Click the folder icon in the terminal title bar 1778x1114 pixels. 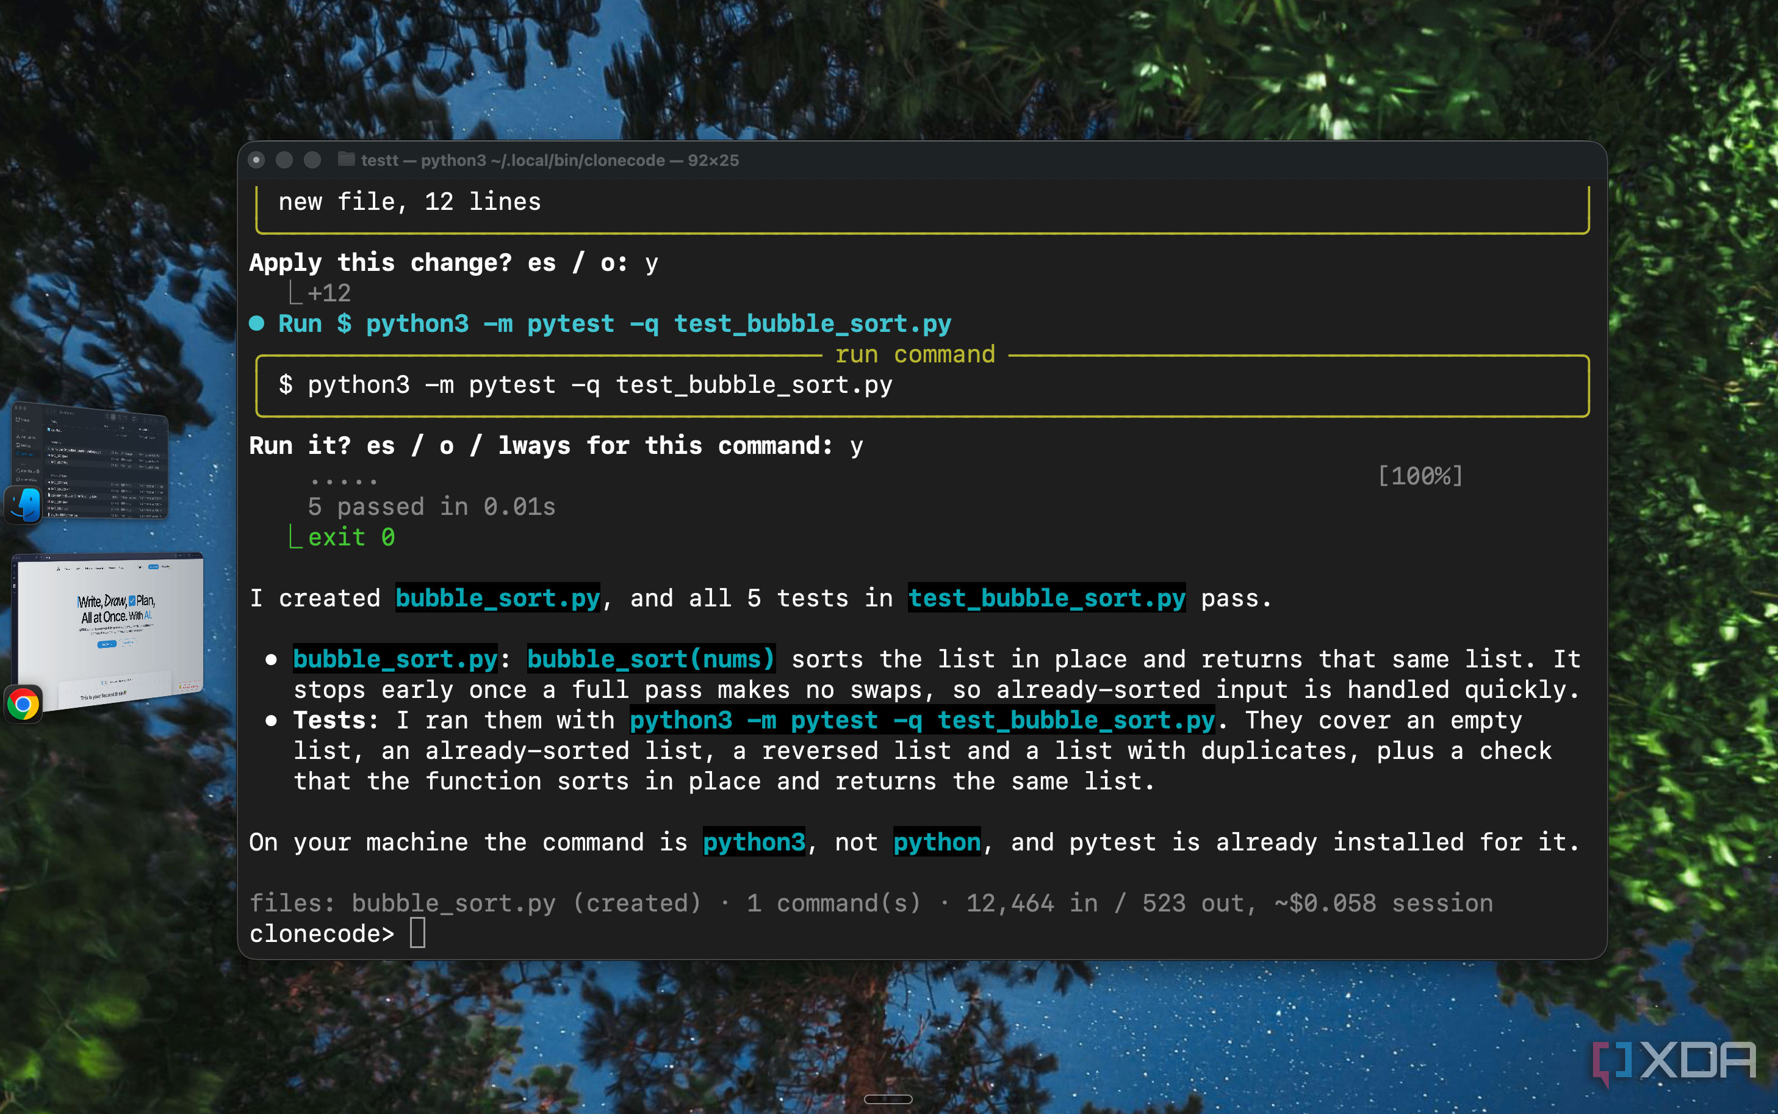pos(347,160)
